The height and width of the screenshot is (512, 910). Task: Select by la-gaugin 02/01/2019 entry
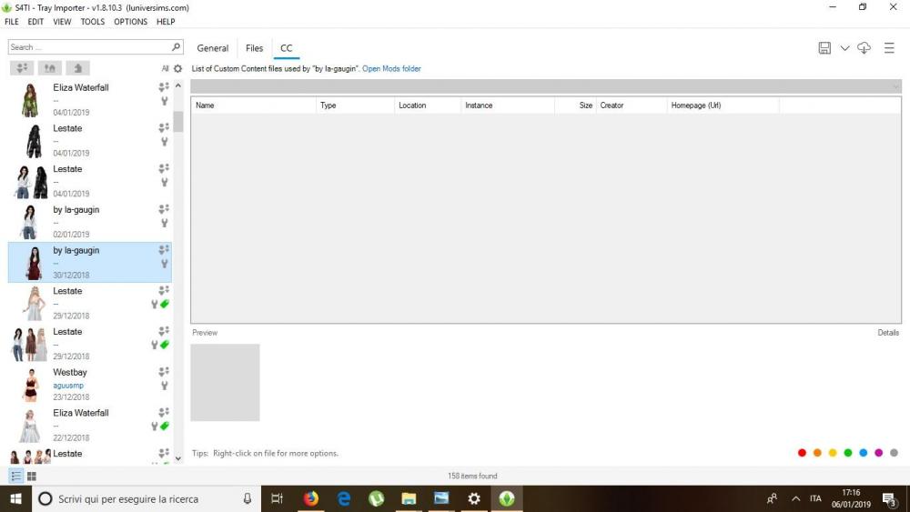(x=90, y=222)
